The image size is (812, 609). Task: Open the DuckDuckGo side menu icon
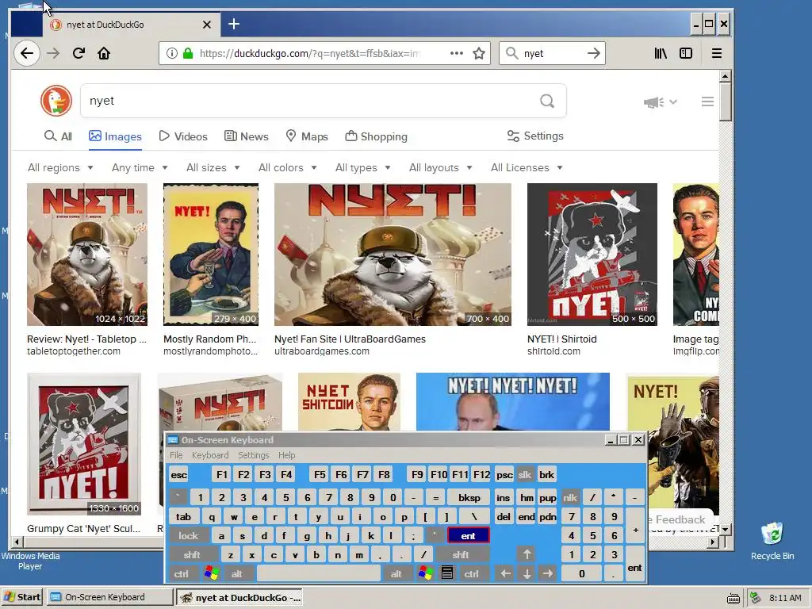[707, 101]
